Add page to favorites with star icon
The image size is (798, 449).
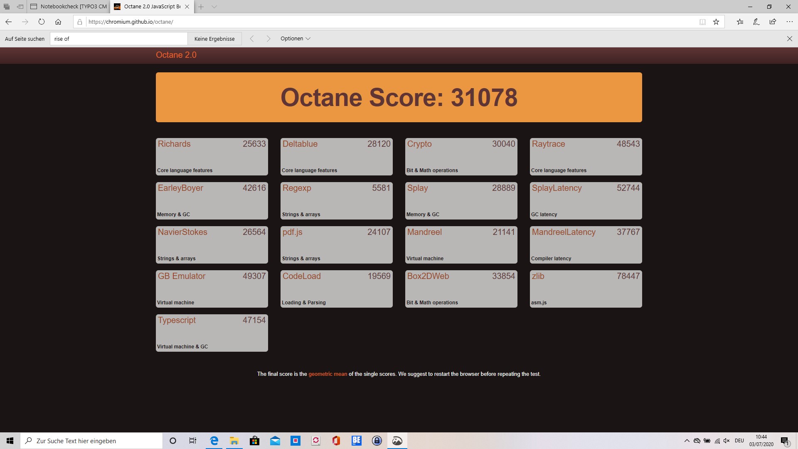pos(716,22)
